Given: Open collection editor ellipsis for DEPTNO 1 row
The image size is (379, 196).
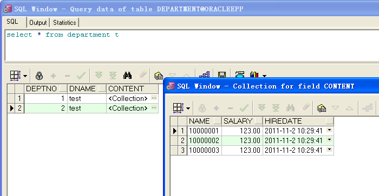Looking at the screenshot, I should pyautogui.click(x=154, y=98).
